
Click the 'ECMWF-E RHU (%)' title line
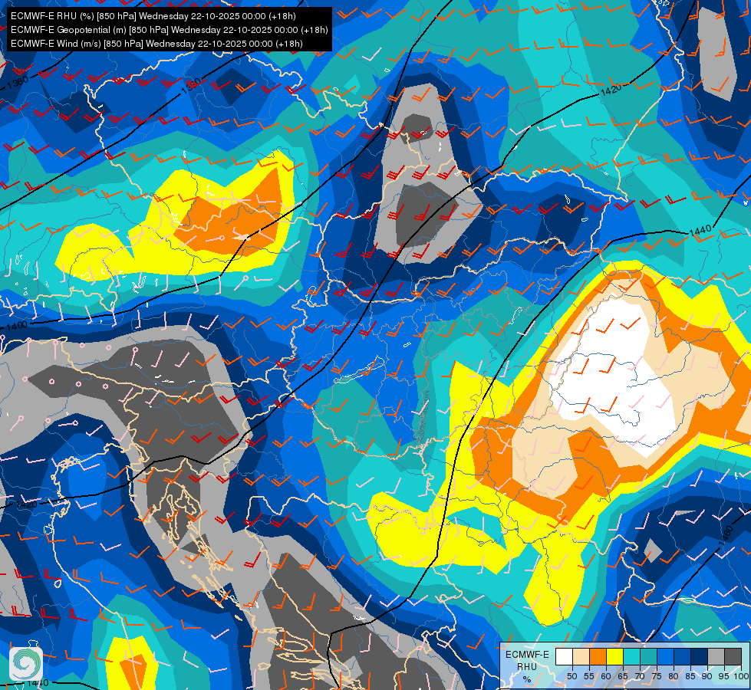153,16
